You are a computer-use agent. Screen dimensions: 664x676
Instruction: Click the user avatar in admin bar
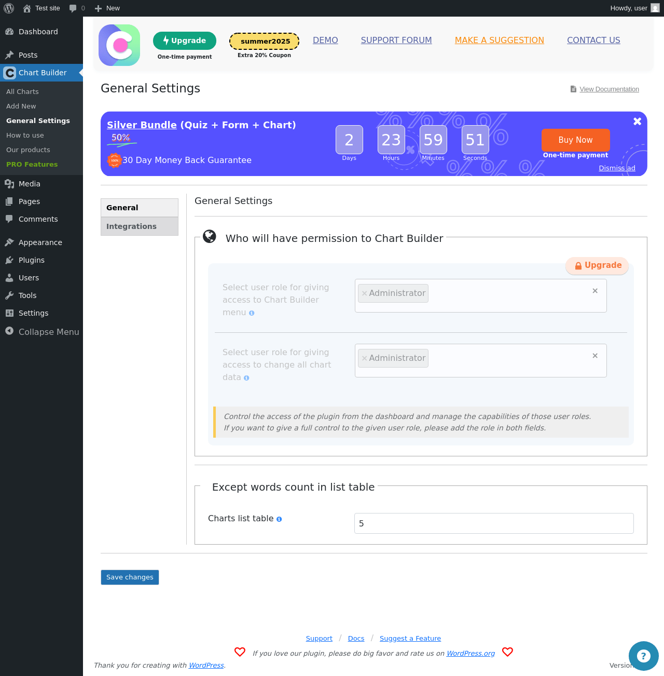[655, 8]
